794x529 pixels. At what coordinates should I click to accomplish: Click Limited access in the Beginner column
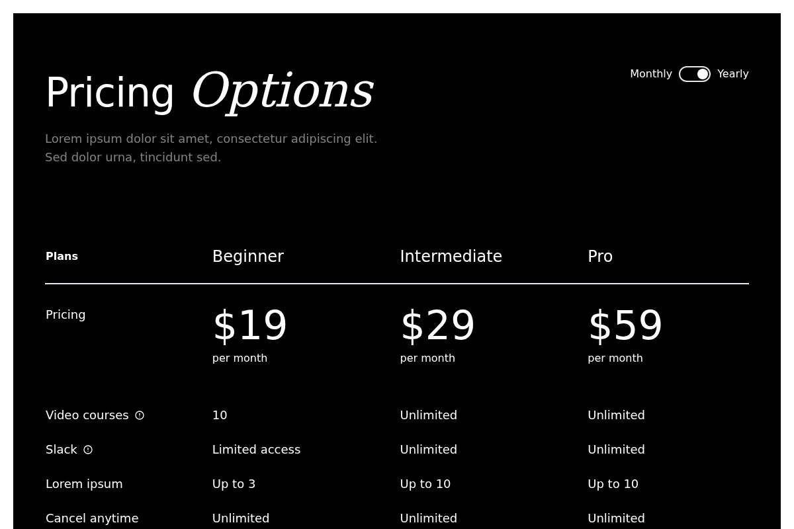coord(256,450)
